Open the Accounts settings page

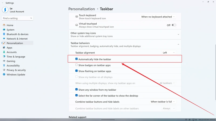click(x=12, y=52)
